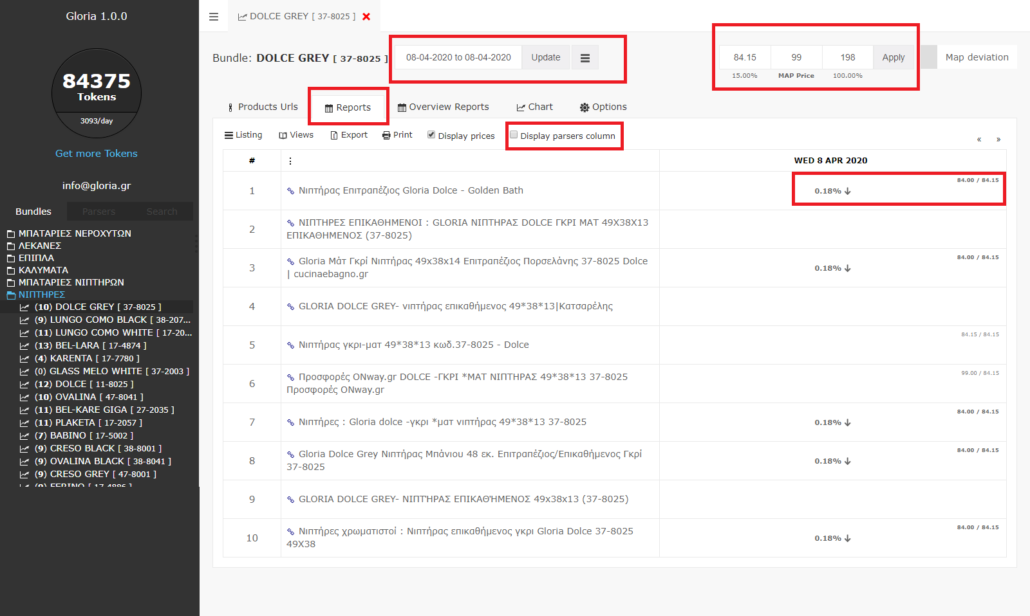Click the Print toolbar item
This screenshot has height=616, width=1030.
tap(397, 135)
